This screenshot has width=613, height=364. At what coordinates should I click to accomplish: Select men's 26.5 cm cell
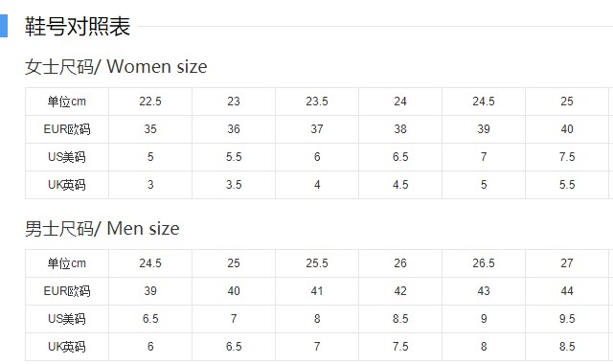[484, 263]
